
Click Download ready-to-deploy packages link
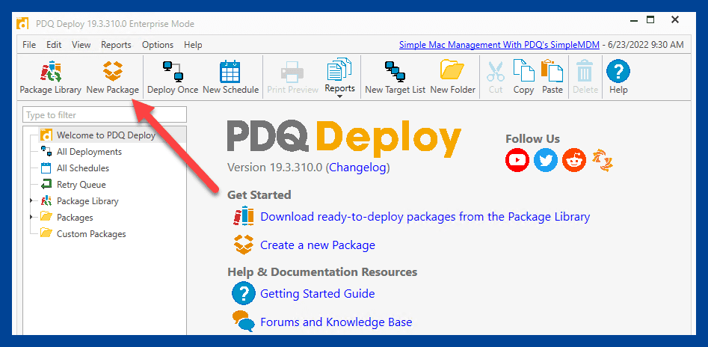425,217
